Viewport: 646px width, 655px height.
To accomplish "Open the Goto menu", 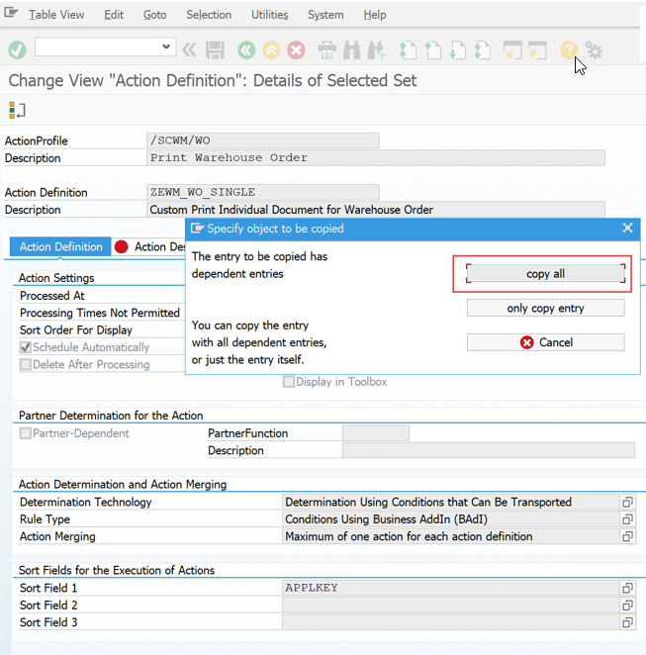I will click(154, 15).
